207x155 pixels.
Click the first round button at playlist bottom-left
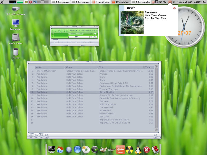[x=31, y=135]
